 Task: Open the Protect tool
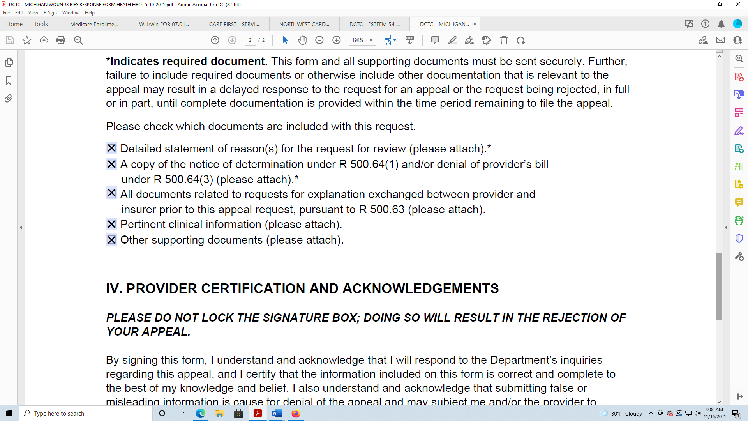(x=739, y=238)
